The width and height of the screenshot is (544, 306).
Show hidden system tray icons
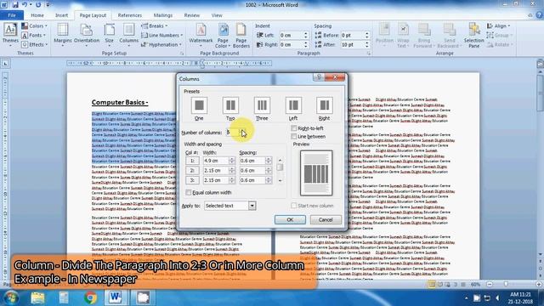click(x=467, y=298)
